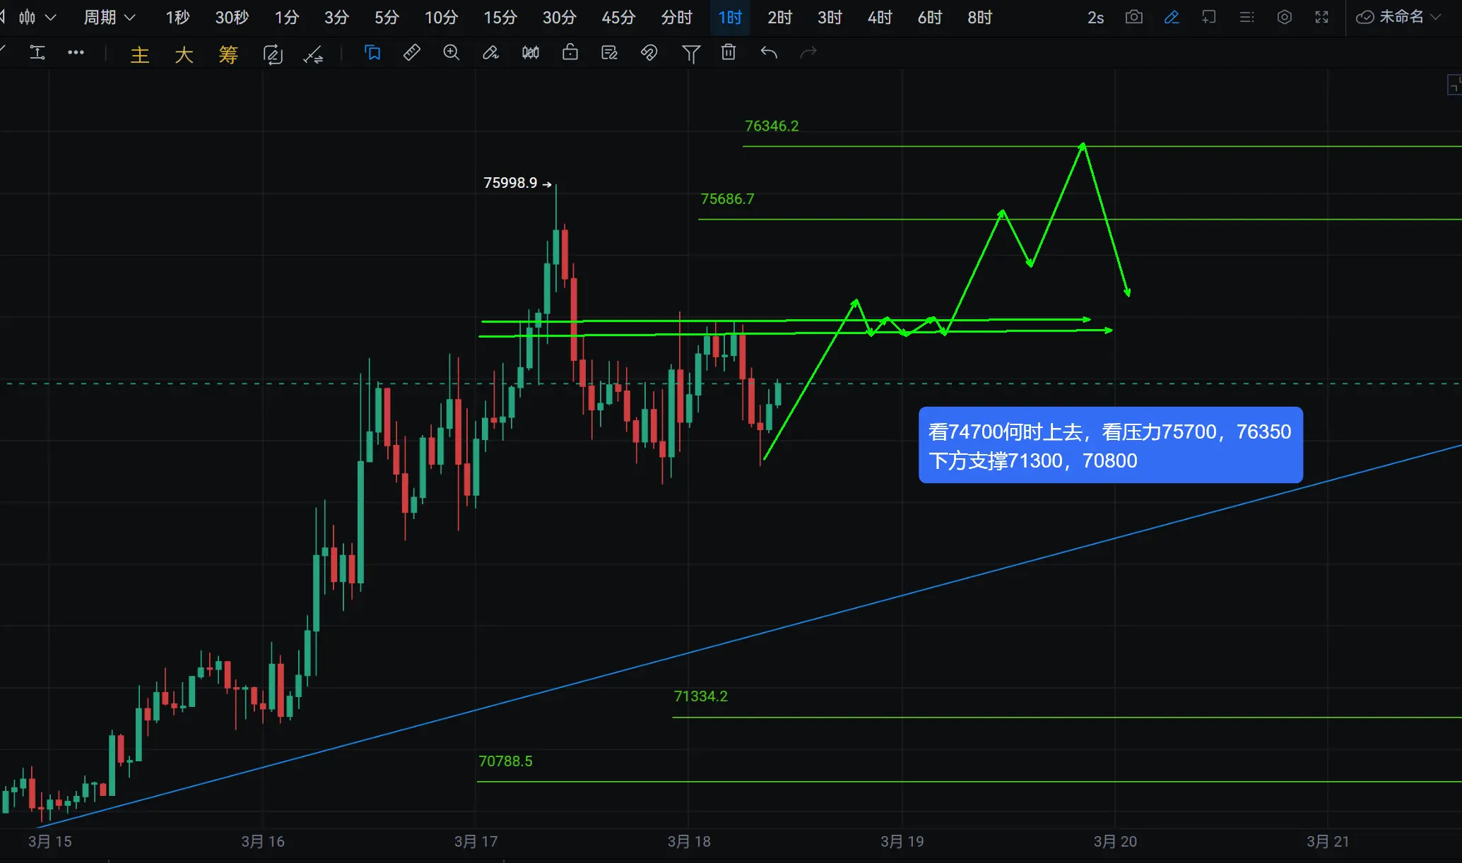The height and width of the screenshot is (863, 1462).
Task: Toggle the drawing pen mode icon
Action: tap(1172, 17)
